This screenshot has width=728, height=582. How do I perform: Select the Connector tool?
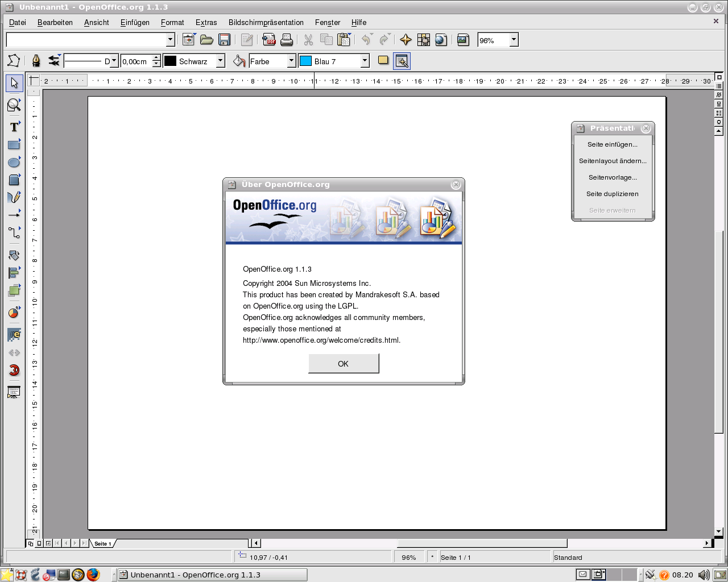pyautogui.click(x=14, y=232)
